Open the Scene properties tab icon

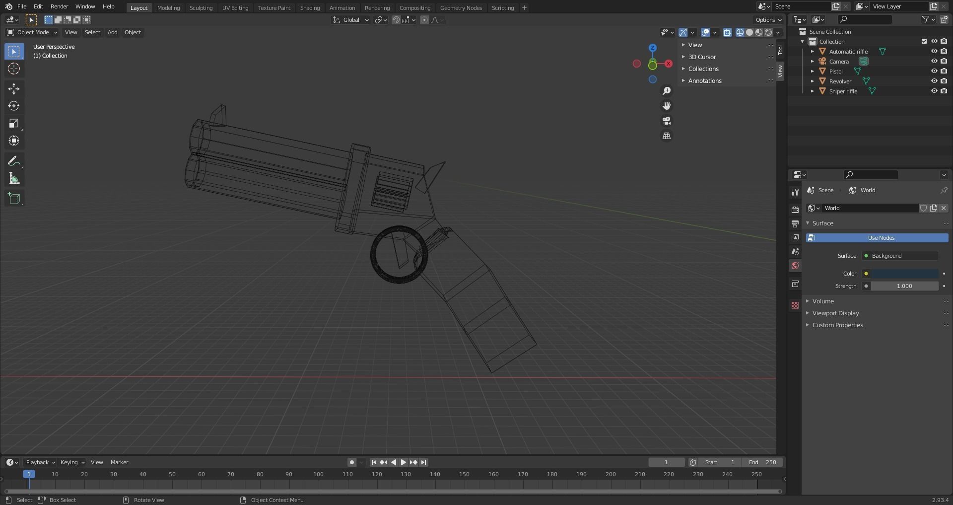tap(795, 252)
